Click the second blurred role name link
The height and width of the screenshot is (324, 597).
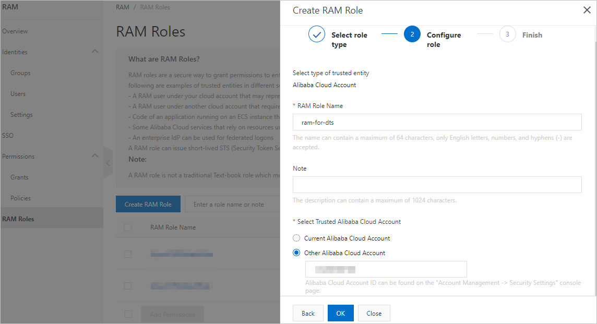coord(180,285)
